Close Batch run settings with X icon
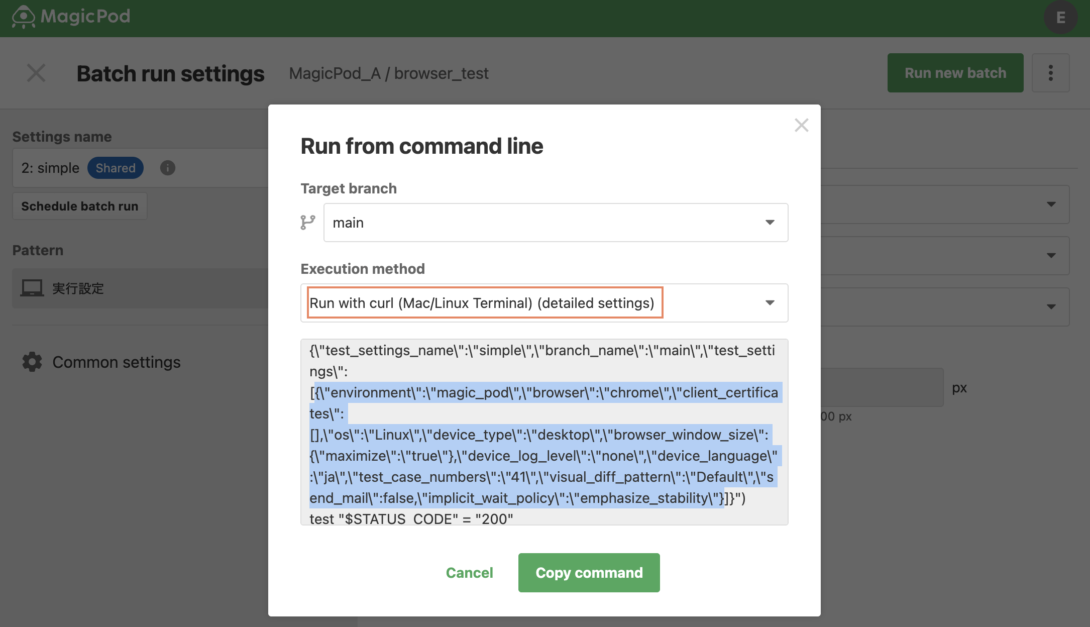The width and height of the screenshot is (1090, 627). 36,73
